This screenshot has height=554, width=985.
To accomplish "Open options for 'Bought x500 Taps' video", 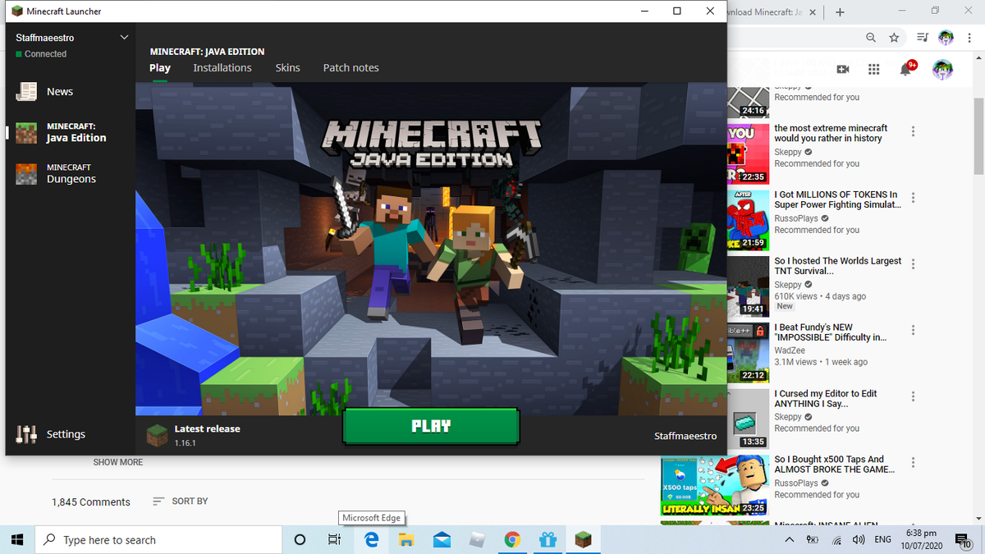I will (913, 463).
